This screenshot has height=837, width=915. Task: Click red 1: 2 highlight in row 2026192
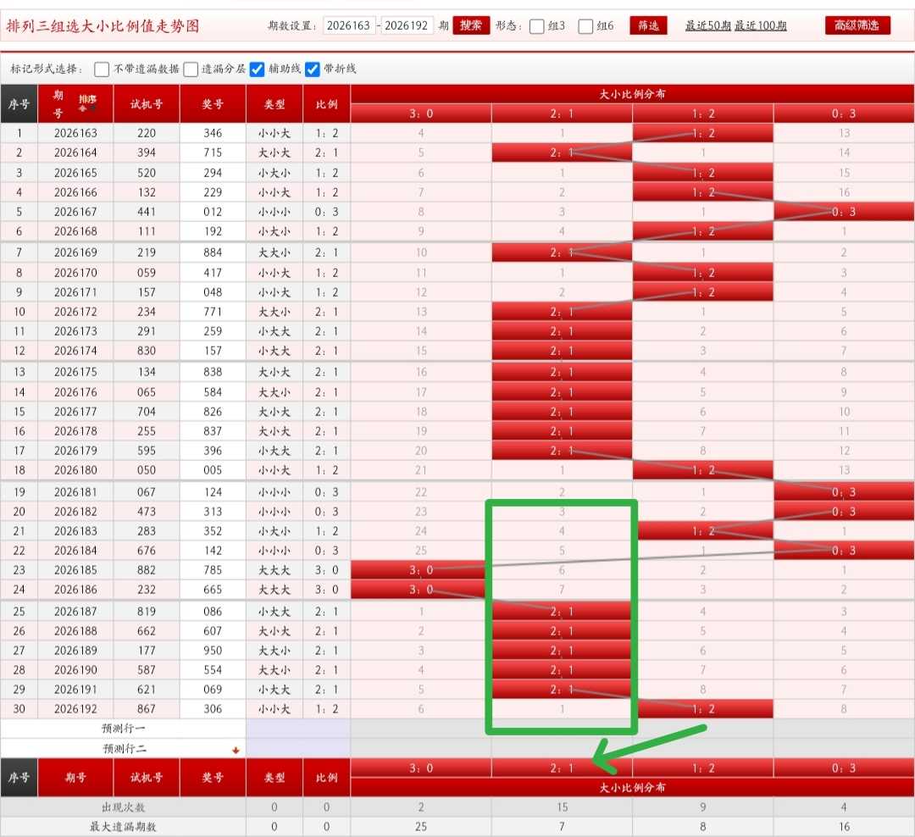tap(703, 708)
